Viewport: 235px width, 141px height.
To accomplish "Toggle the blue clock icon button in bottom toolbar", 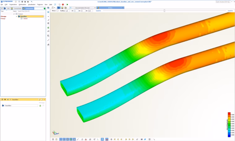I will (102, 139).
